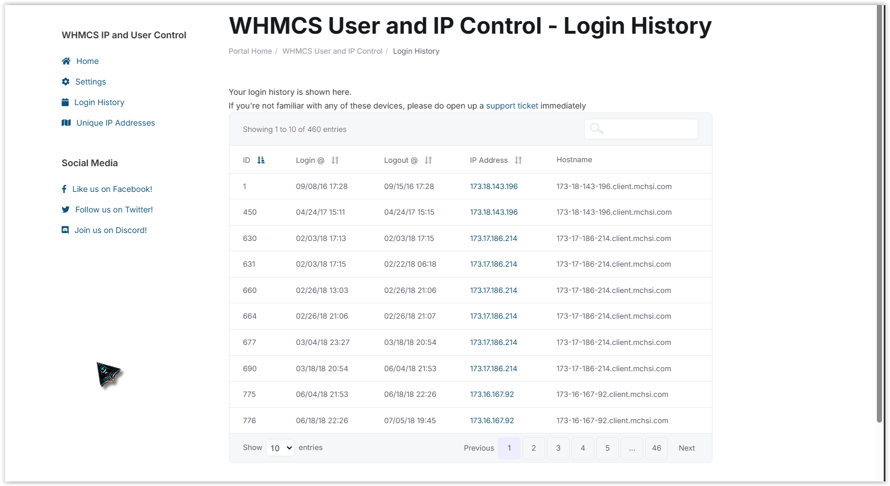Click hostname in row ID 776

coord(613,420)
